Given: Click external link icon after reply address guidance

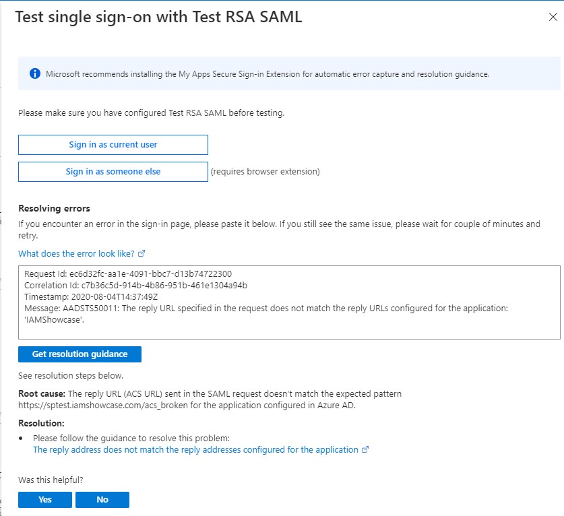Looking at the screenshot, I should (x=365, y=450).
